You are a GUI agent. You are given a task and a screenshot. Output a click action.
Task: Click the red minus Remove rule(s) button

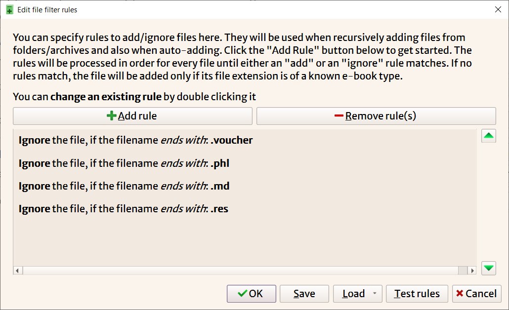coord(376,116)
